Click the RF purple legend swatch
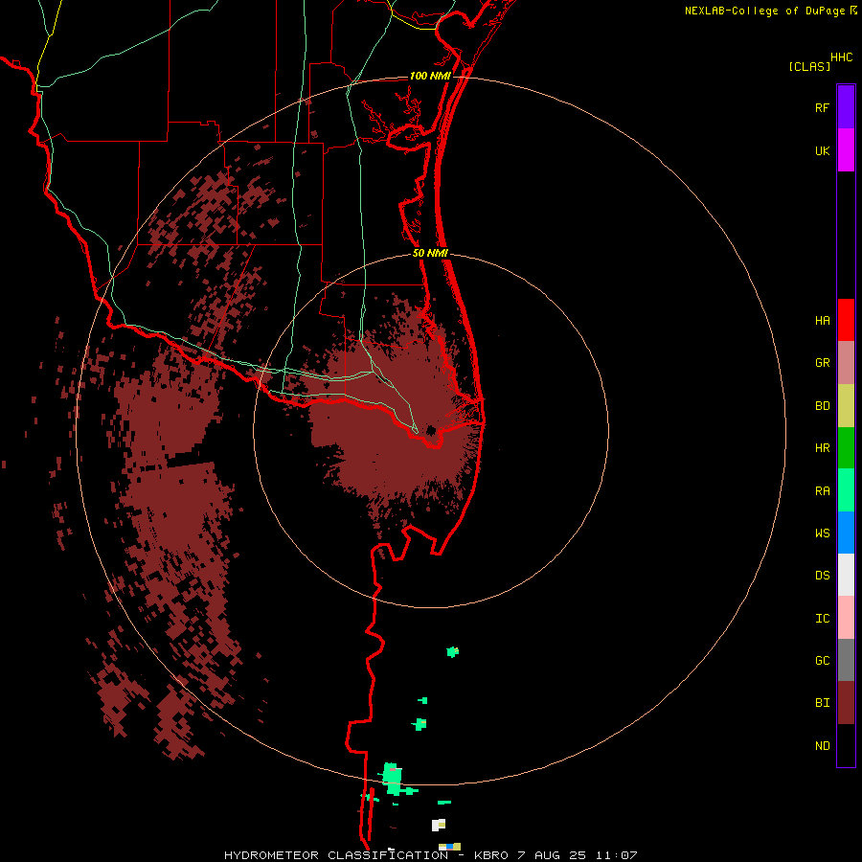862x862 pixels. (x=846, y=107)
